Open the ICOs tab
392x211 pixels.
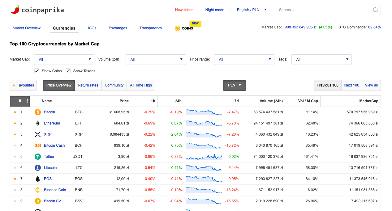(x=92, y=28)
